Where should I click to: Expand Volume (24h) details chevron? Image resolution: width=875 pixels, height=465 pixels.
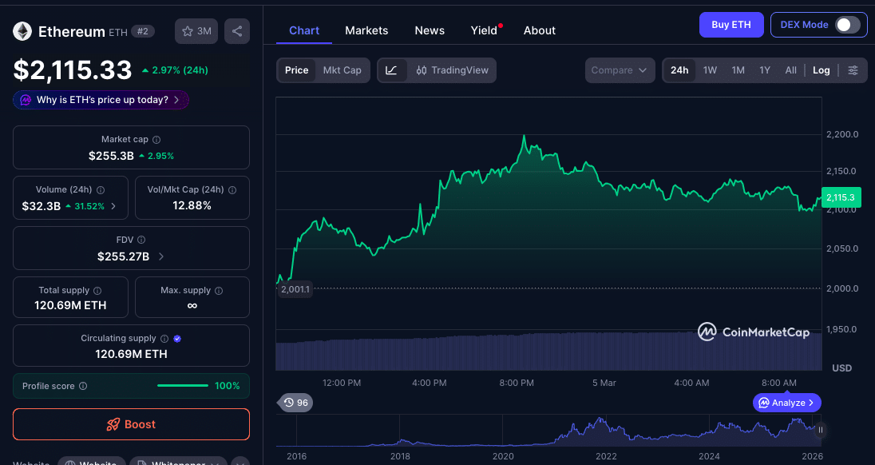pyautogui.click(x=113, y=206)
